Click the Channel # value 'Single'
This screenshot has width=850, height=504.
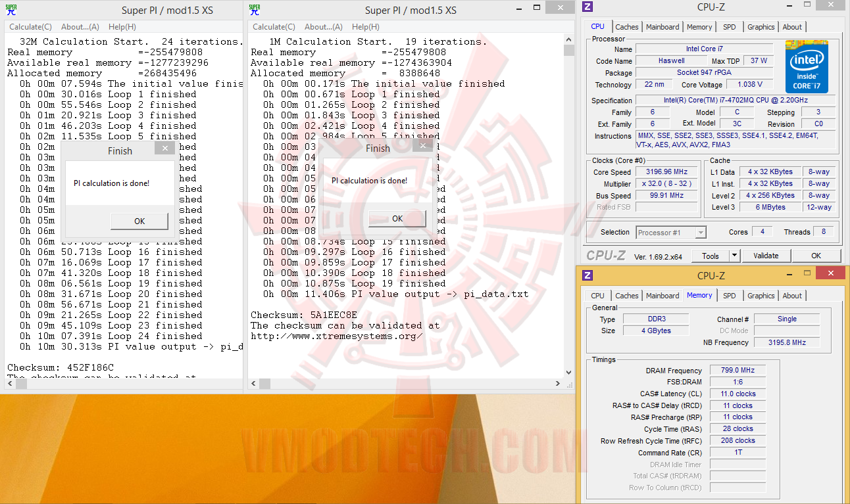(x=787, y=319)
